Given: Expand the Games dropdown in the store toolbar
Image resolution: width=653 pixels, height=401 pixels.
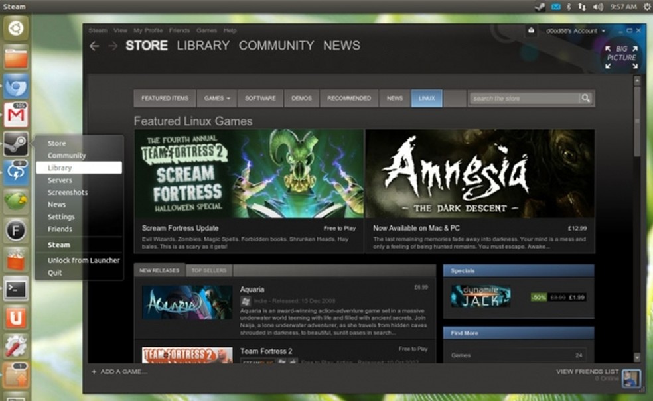Looking at the screenshot, I should pyautogui.click(x=216, y=97).
